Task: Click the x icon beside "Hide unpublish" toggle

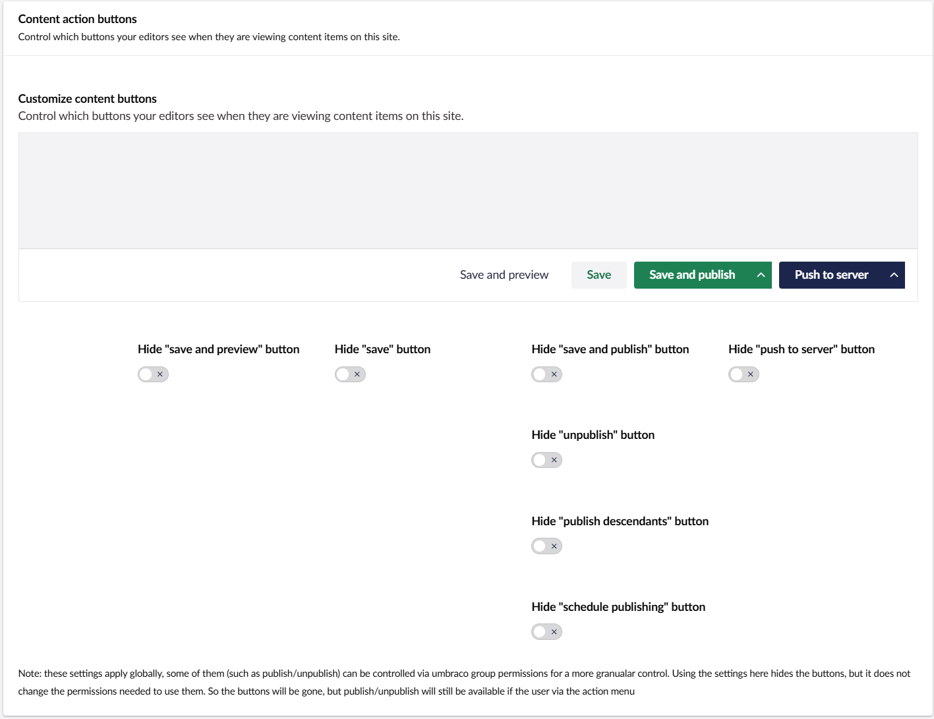Action: (553, 459)
